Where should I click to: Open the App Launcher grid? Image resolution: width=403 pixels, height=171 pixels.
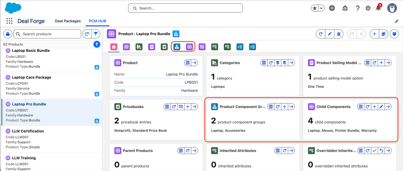(9, 21)
